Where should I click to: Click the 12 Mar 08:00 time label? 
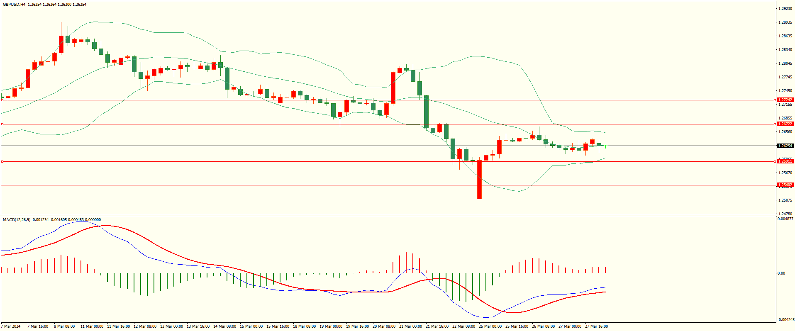[145, 326]
